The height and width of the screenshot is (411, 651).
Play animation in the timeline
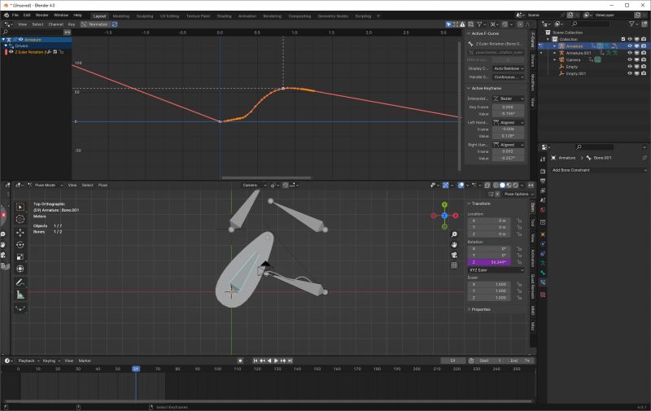(276, 361)
